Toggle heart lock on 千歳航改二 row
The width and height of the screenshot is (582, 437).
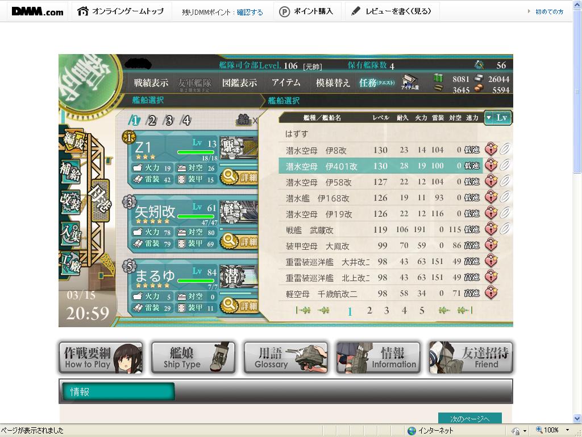(x=491, y=294)
